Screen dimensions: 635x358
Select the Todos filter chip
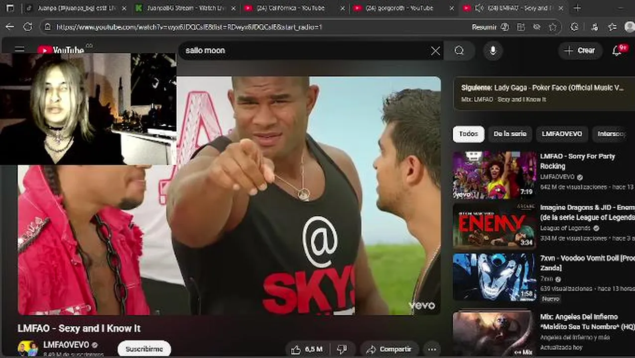point(468,134)
